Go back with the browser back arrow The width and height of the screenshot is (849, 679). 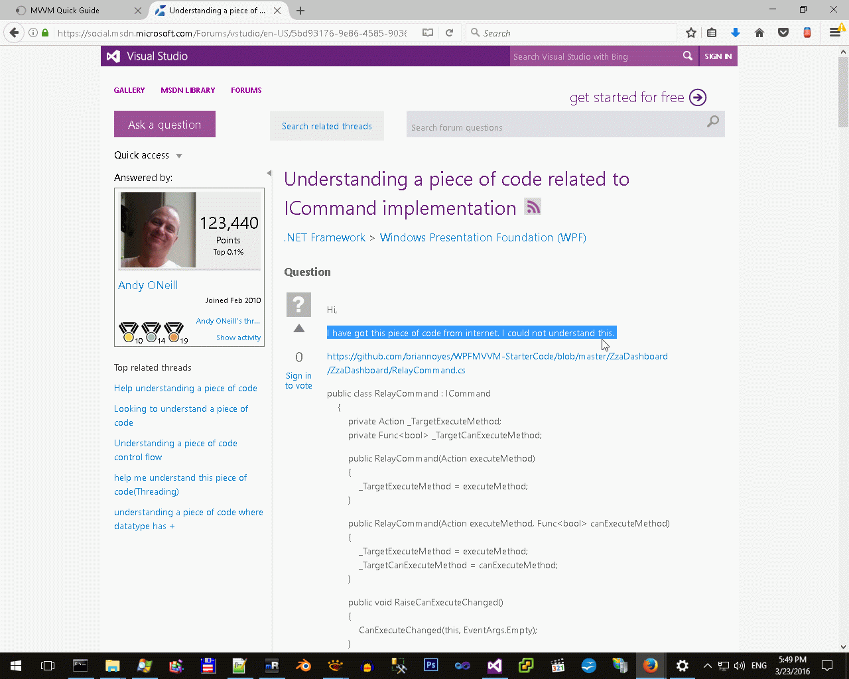[x=14, y=32]
